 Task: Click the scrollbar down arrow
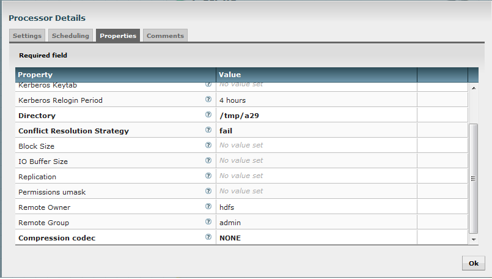473,239
